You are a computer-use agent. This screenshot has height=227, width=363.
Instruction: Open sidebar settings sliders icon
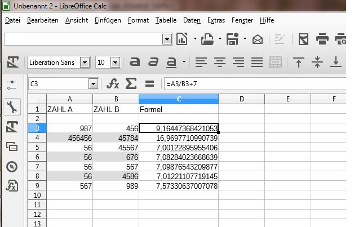click(x=12, y=85)
